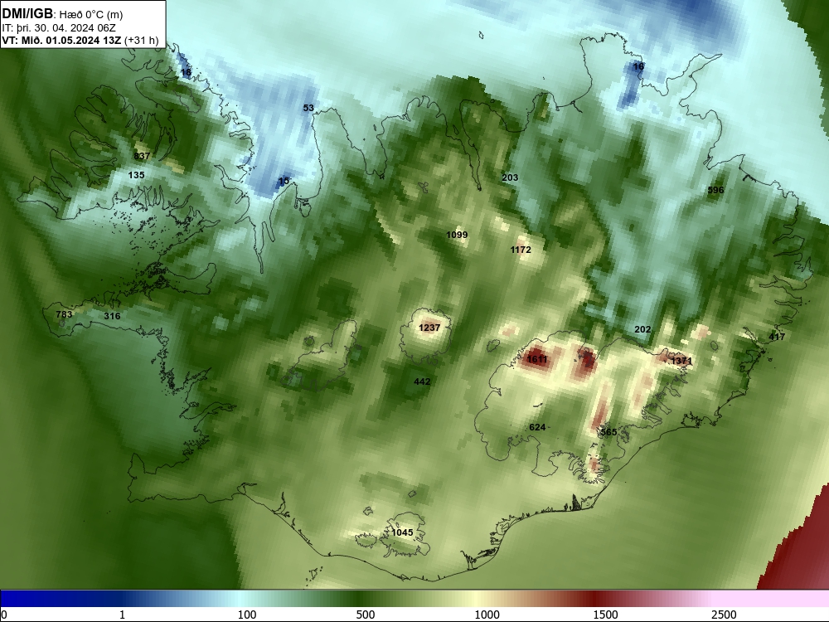Click the '0' tick on the color scale
This screenshot has width=829, height=622.
click(x=4, y=615)
